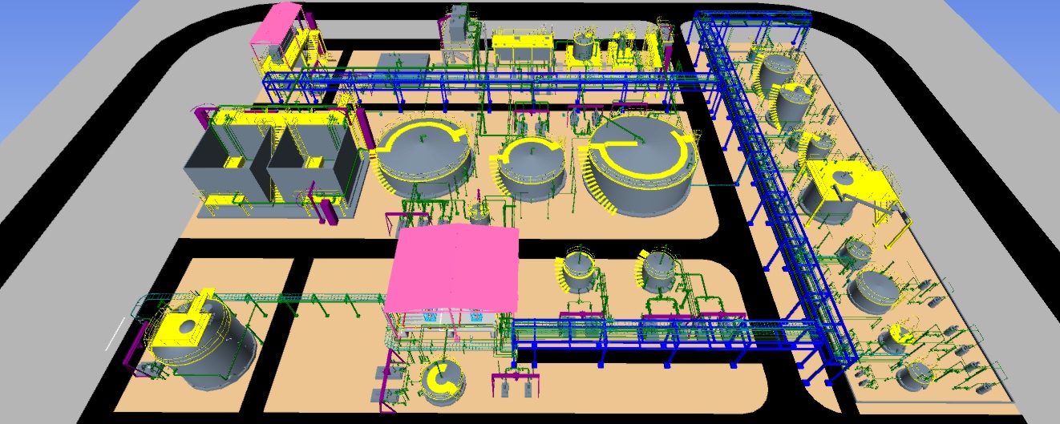Image resolution: width=1060 pixels, height=424 pixels.
Task: Select the large pink roof canopy in center
Action: coord(453,269)
